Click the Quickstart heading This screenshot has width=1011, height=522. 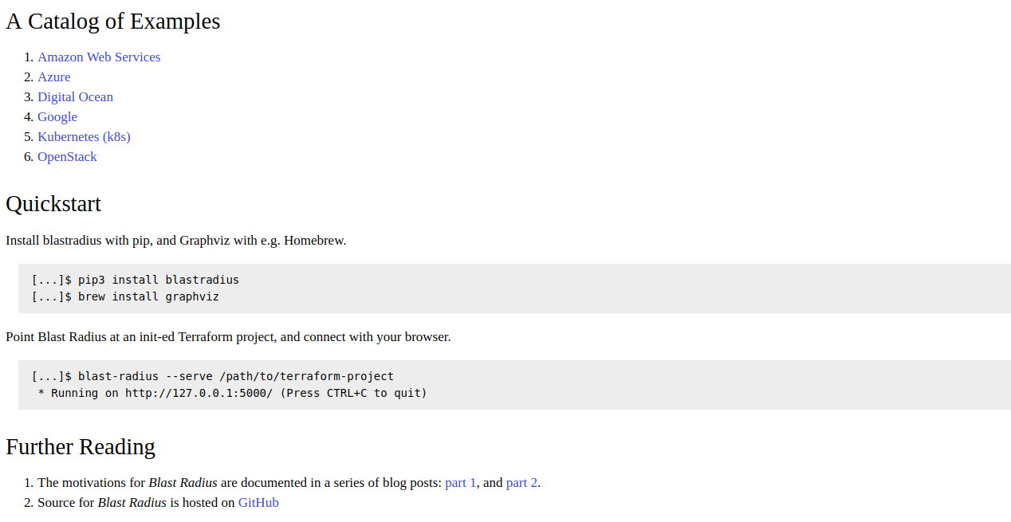click(53, 204)
